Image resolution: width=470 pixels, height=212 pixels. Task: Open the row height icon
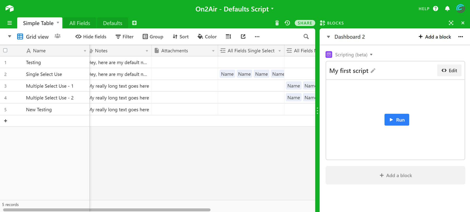pyautogui.click(x=228, y=37)
